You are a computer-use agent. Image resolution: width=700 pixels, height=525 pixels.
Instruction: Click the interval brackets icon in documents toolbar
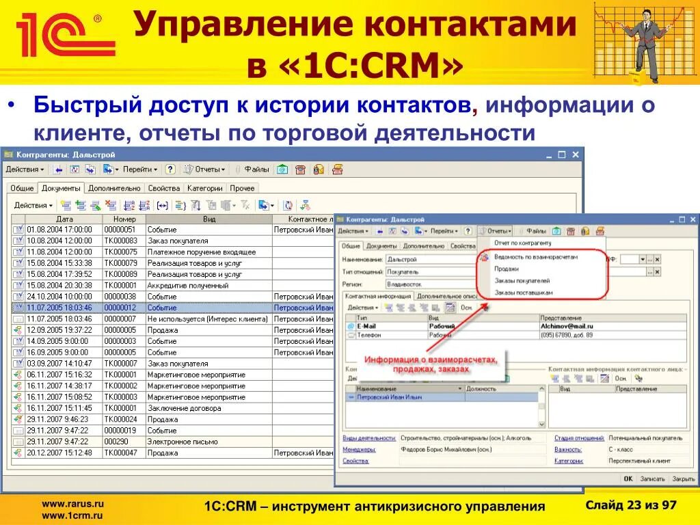click(163, 205)
